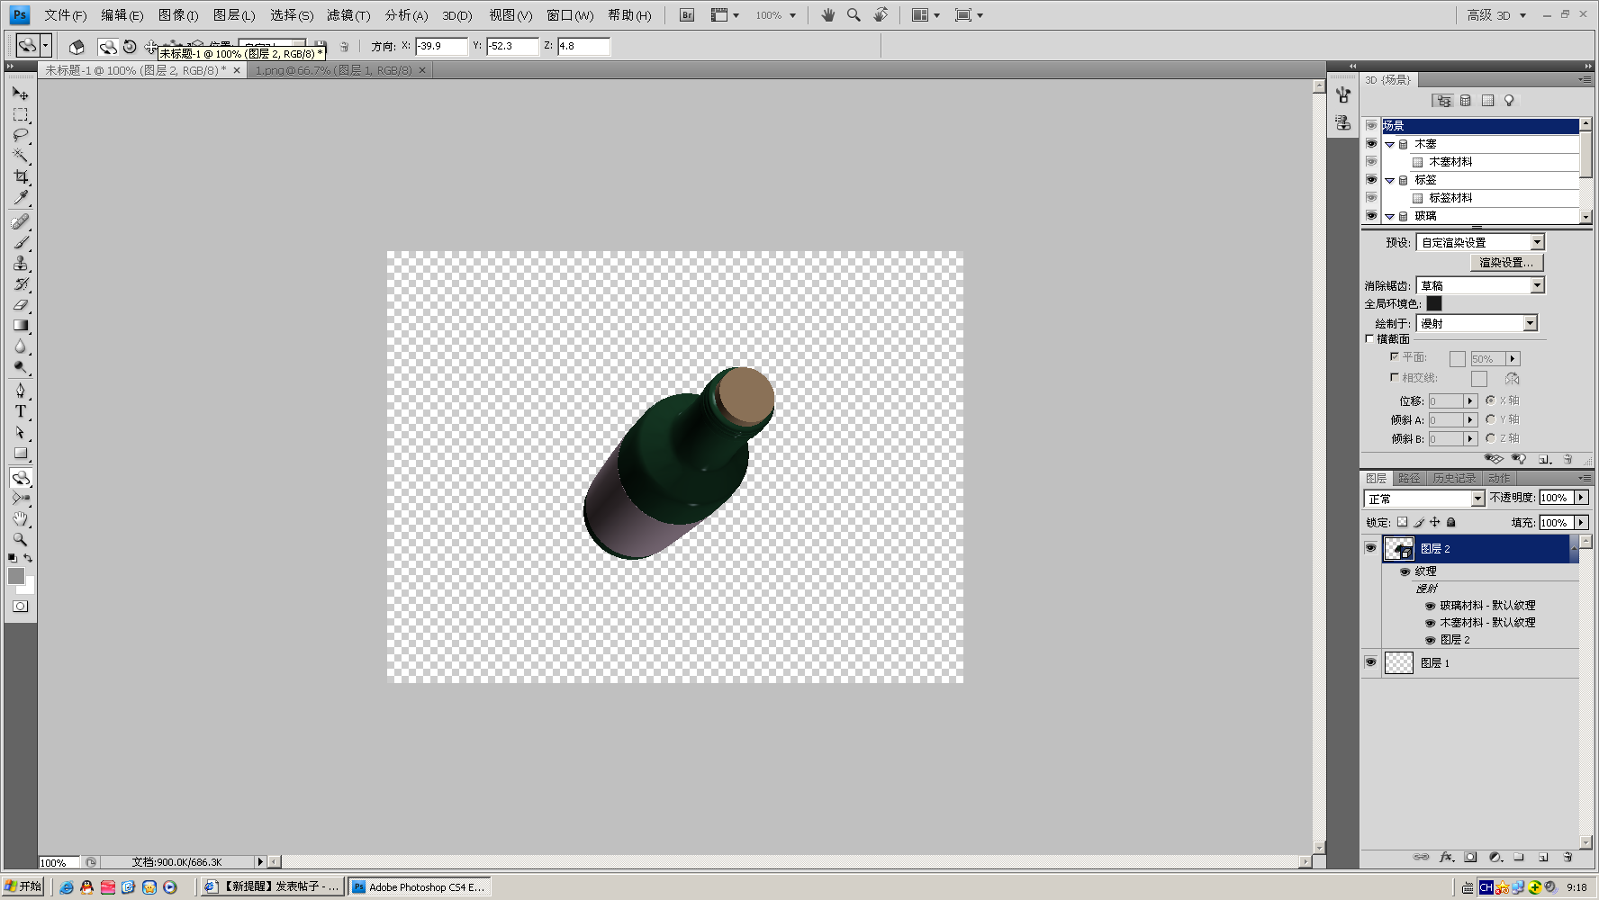The height and width of the screenshot is (900, 1599).
Task: Open the 滤镜(T) menu
Action: [348, 15]
